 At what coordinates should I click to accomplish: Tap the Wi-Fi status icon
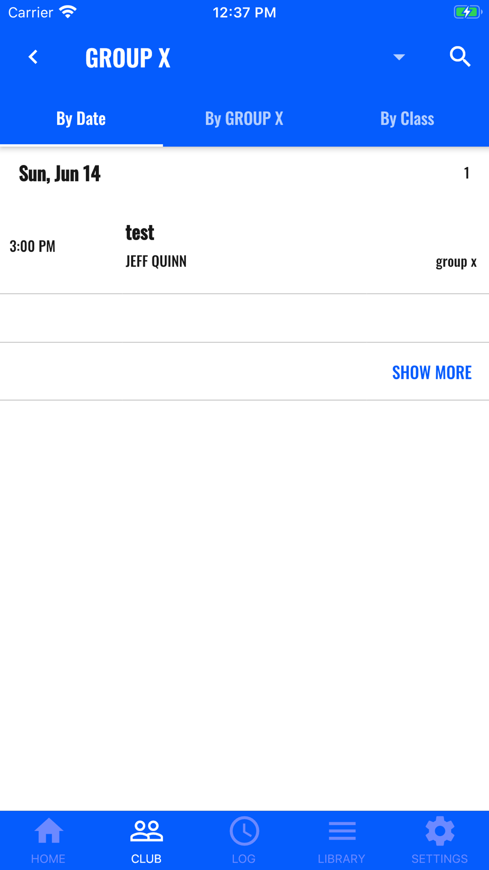tap(68, 12)
